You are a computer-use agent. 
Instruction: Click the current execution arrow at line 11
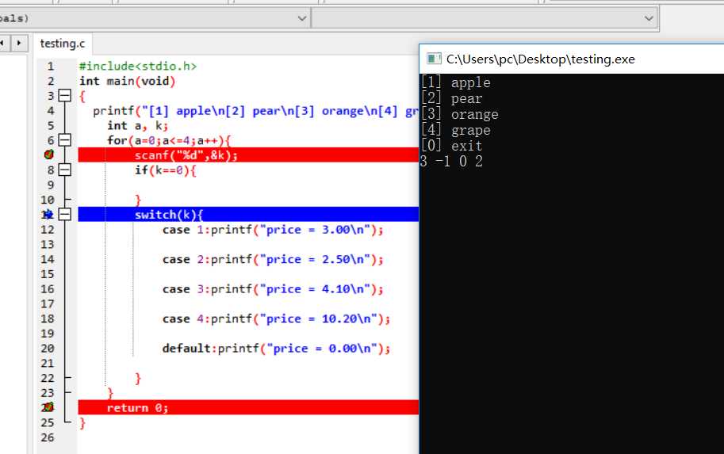(x=48, y=214)
